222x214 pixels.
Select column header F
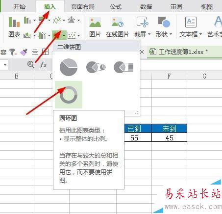(x=169, y=76)
